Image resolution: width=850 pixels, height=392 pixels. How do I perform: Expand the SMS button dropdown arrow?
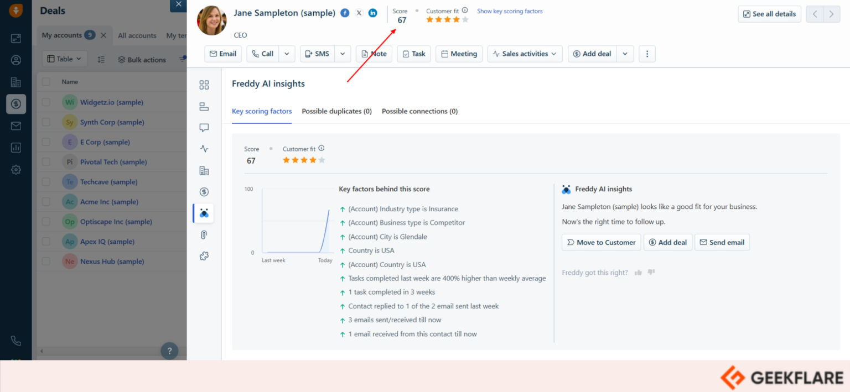point(343,54)
